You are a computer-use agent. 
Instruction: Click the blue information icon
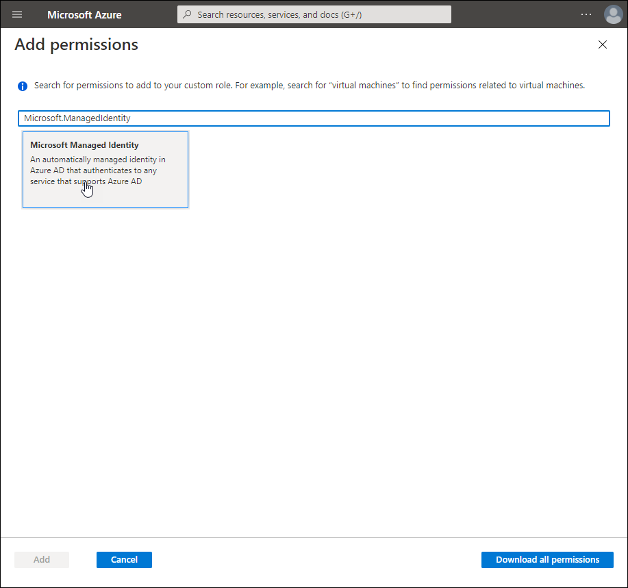pos(23,86)
